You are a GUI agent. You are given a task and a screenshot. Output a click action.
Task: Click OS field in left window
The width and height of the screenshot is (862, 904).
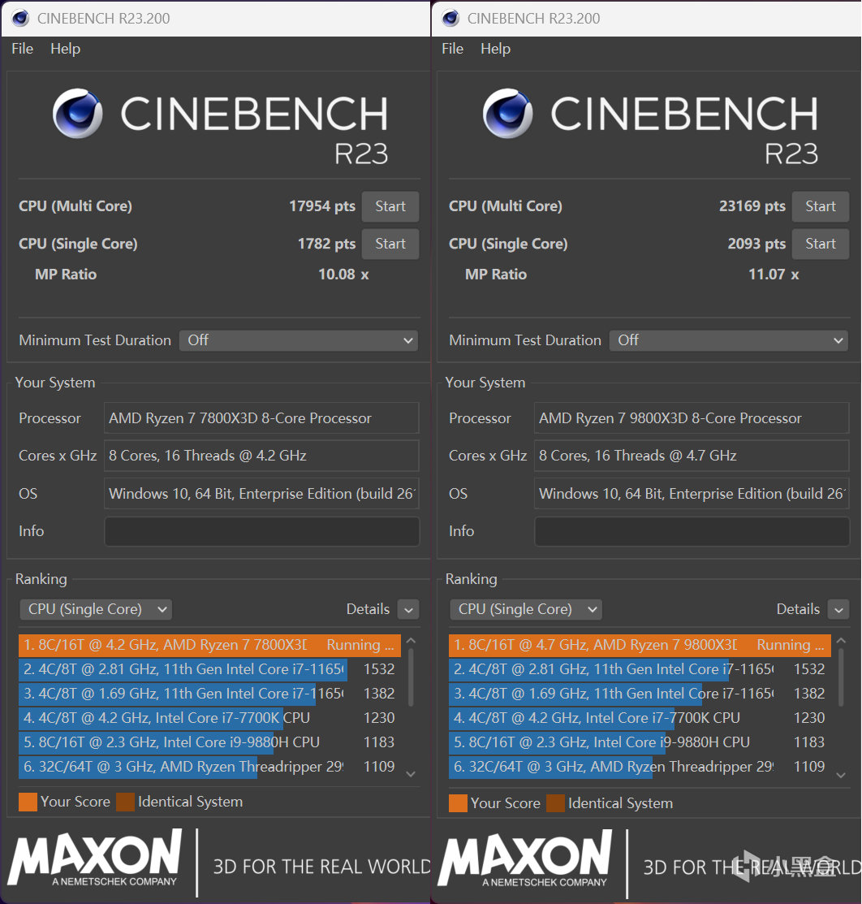pos(261,494)
